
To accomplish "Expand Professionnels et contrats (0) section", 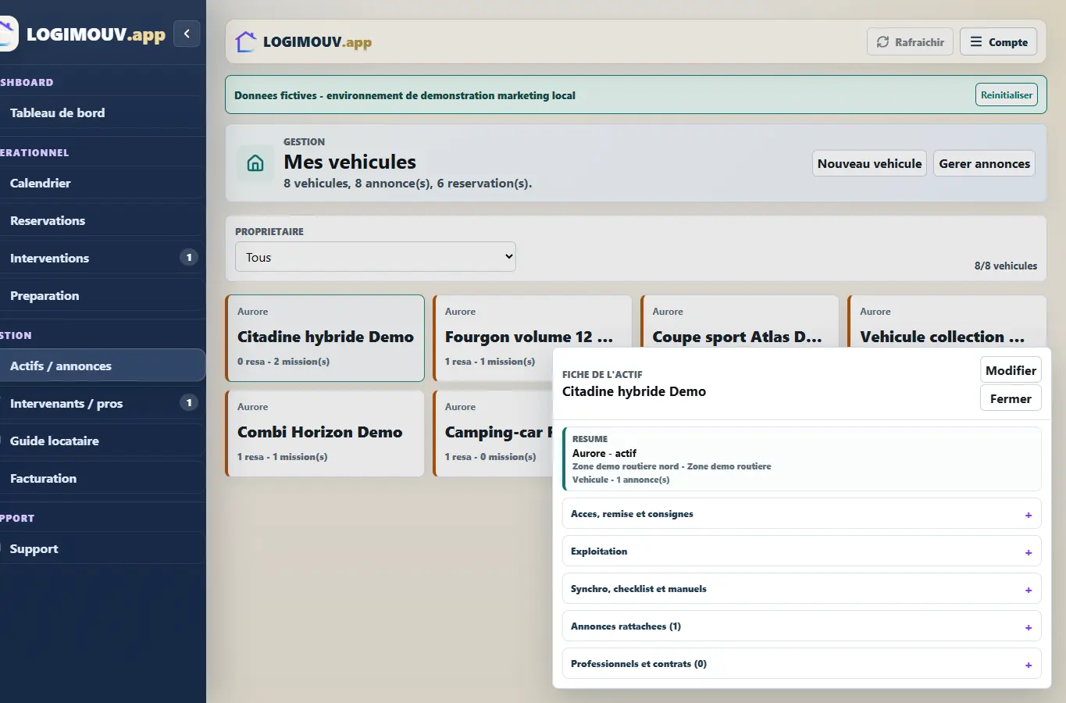I will (x=801, y=664).
